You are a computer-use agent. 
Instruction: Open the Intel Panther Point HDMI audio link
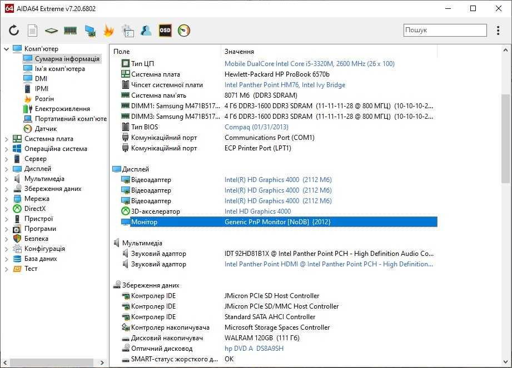[x=329, y=264]
